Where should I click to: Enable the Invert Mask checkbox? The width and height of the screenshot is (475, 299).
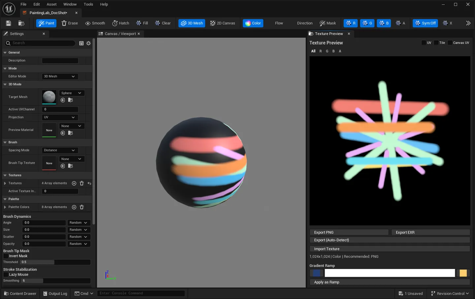pos(6,256)
